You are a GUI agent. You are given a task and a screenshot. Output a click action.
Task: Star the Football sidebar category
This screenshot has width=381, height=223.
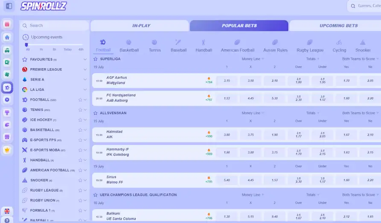click(x=80, y=100)
